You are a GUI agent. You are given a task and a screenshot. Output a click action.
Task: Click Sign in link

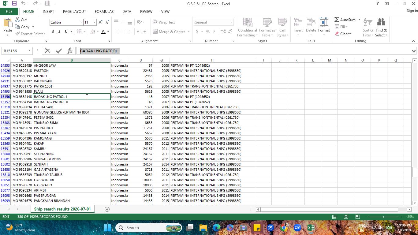tap(412, 11)
